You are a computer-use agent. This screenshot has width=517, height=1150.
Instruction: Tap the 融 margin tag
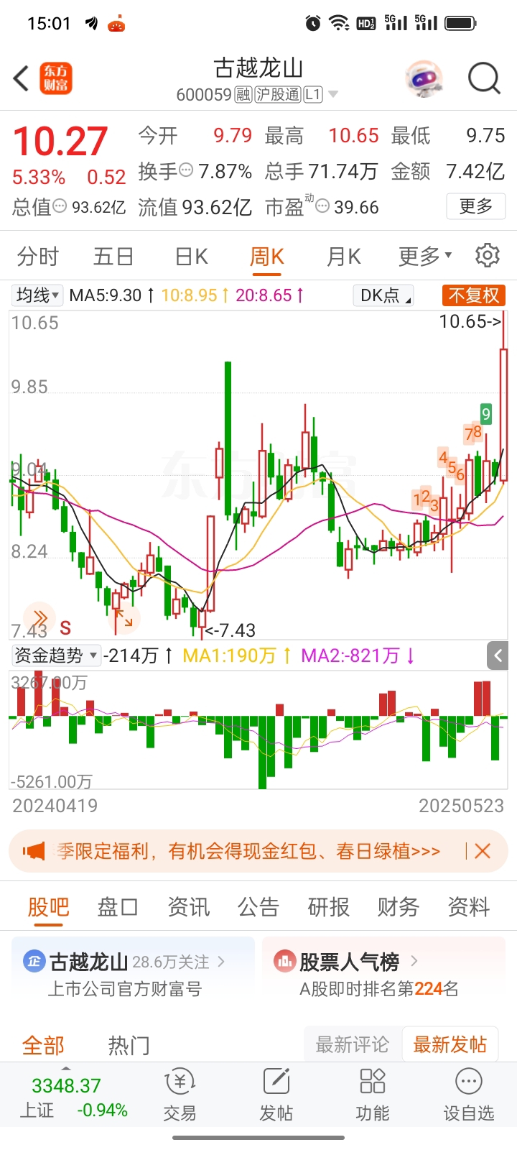pyautogui.click(x=243, y=94)
